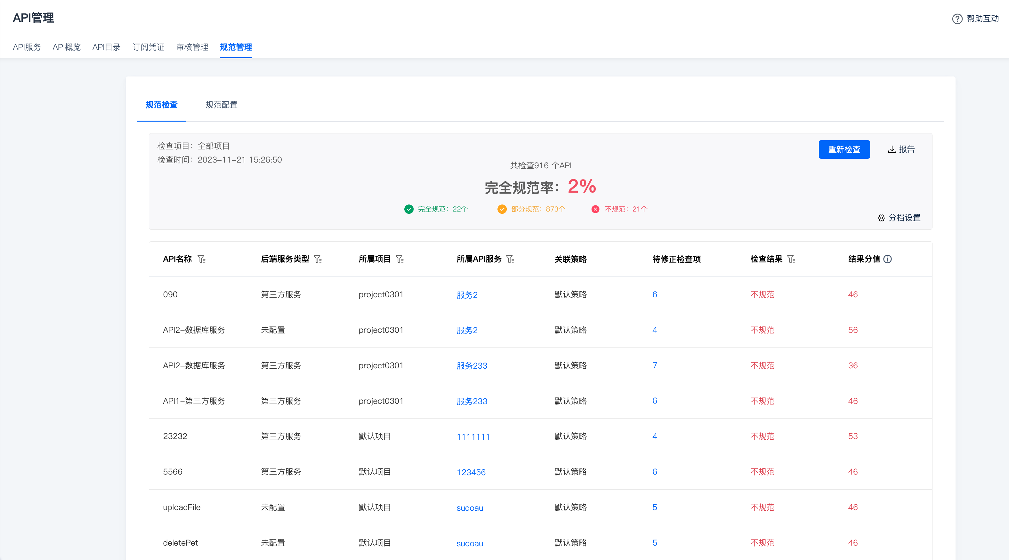The width and height of the screenshot is (1009, 560).
Task: Click the help question mark icon
Action: [x=957, y=19]
